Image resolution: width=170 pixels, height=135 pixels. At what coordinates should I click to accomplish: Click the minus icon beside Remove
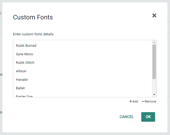point(143,102)
